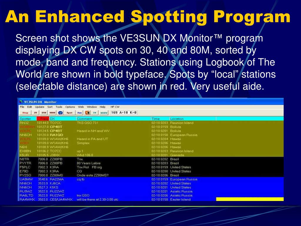Select DX callsign ZZ80MS

pos(56,175)
